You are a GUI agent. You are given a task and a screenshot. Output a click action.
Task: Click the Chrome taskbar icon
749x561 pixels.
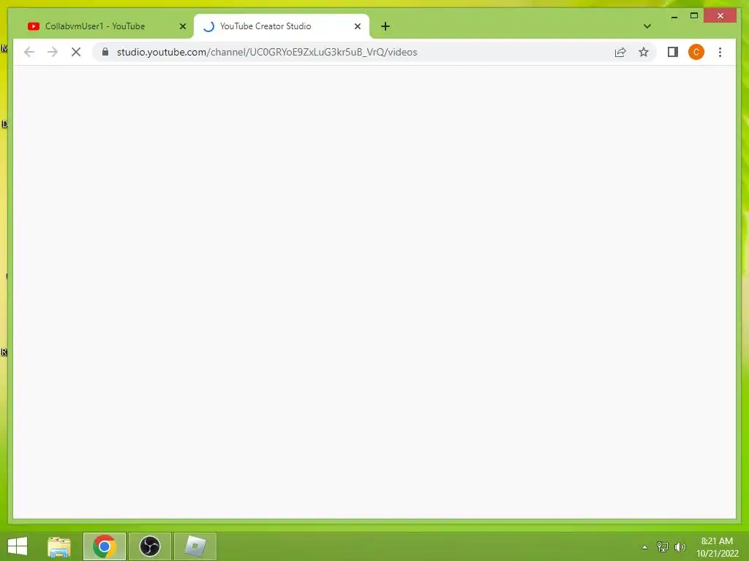(104, 546)
